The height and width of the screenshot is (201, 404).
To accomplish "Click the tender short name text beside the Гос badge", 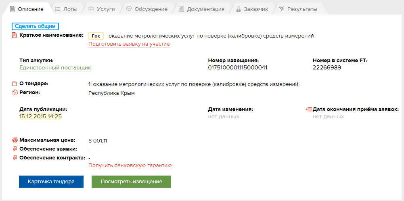I will point(211,36).
